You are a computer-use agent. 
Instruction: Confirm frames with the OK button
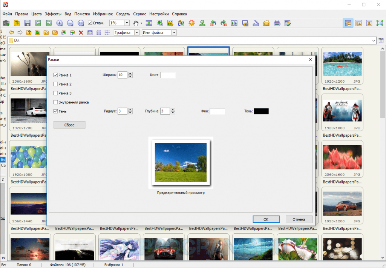266,219
